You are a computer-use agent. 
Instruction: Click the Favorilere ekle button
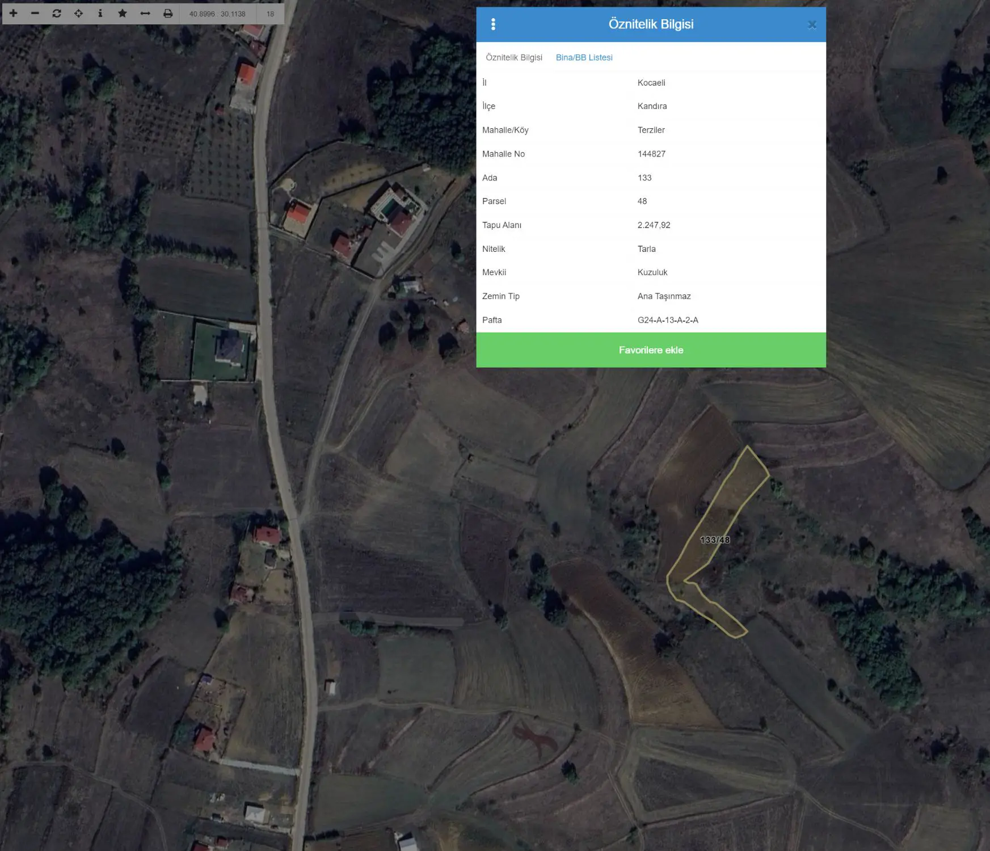[651, 350]
